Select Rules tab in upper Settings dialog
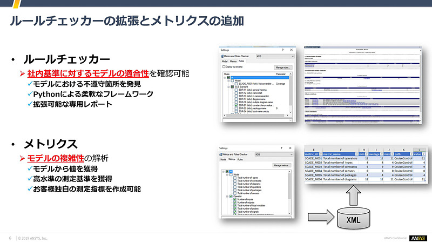This screenshot has height=243, width=432. tap(241, 61)
